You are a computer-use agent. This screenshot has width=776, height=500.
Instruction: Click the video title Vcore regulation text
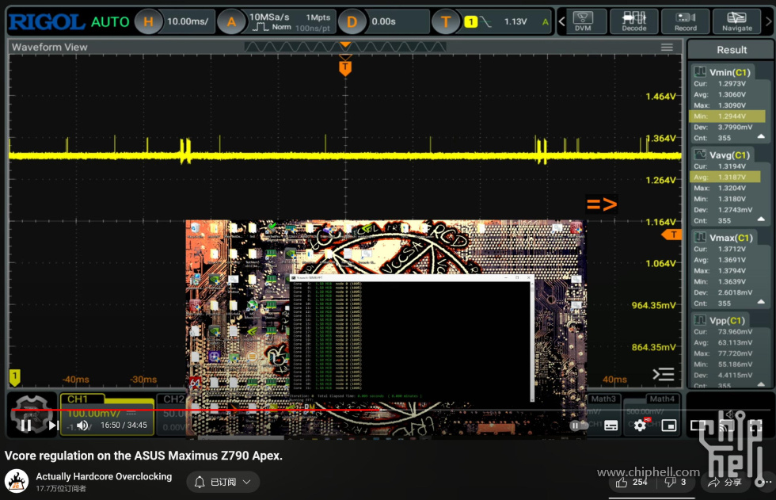tap(143, 456)
